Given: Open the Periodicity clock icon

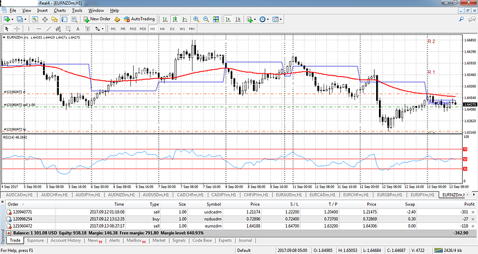Looking at the screenshot, I should [262, 19].
